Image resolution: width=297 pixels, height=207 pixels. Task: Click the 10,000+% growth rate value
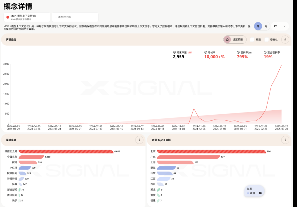(x=214, y=57)
